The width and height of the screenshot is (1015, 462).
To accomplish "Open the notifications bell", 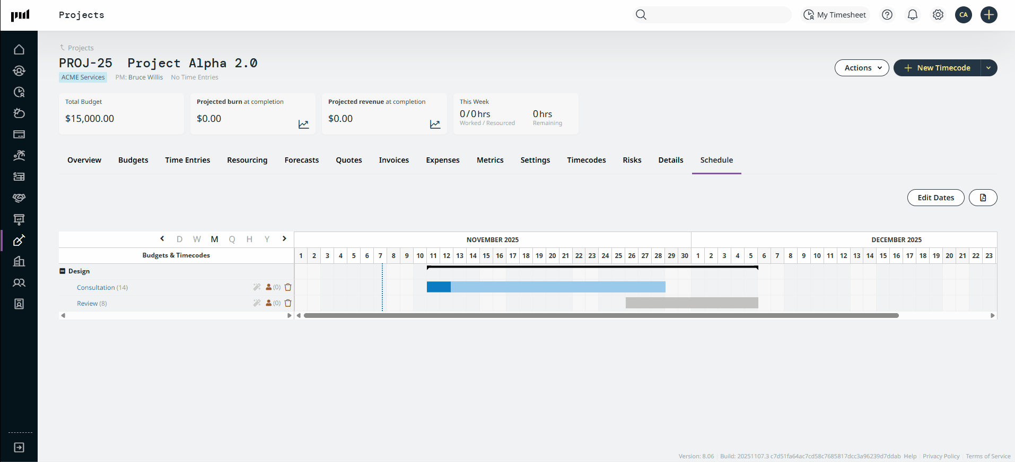I will click(x=912, y=15).
